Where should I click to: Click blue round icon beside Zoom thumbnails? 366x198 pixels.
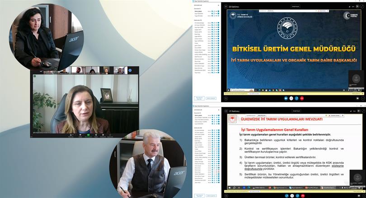pyautogui.click(x=130, y=70)
